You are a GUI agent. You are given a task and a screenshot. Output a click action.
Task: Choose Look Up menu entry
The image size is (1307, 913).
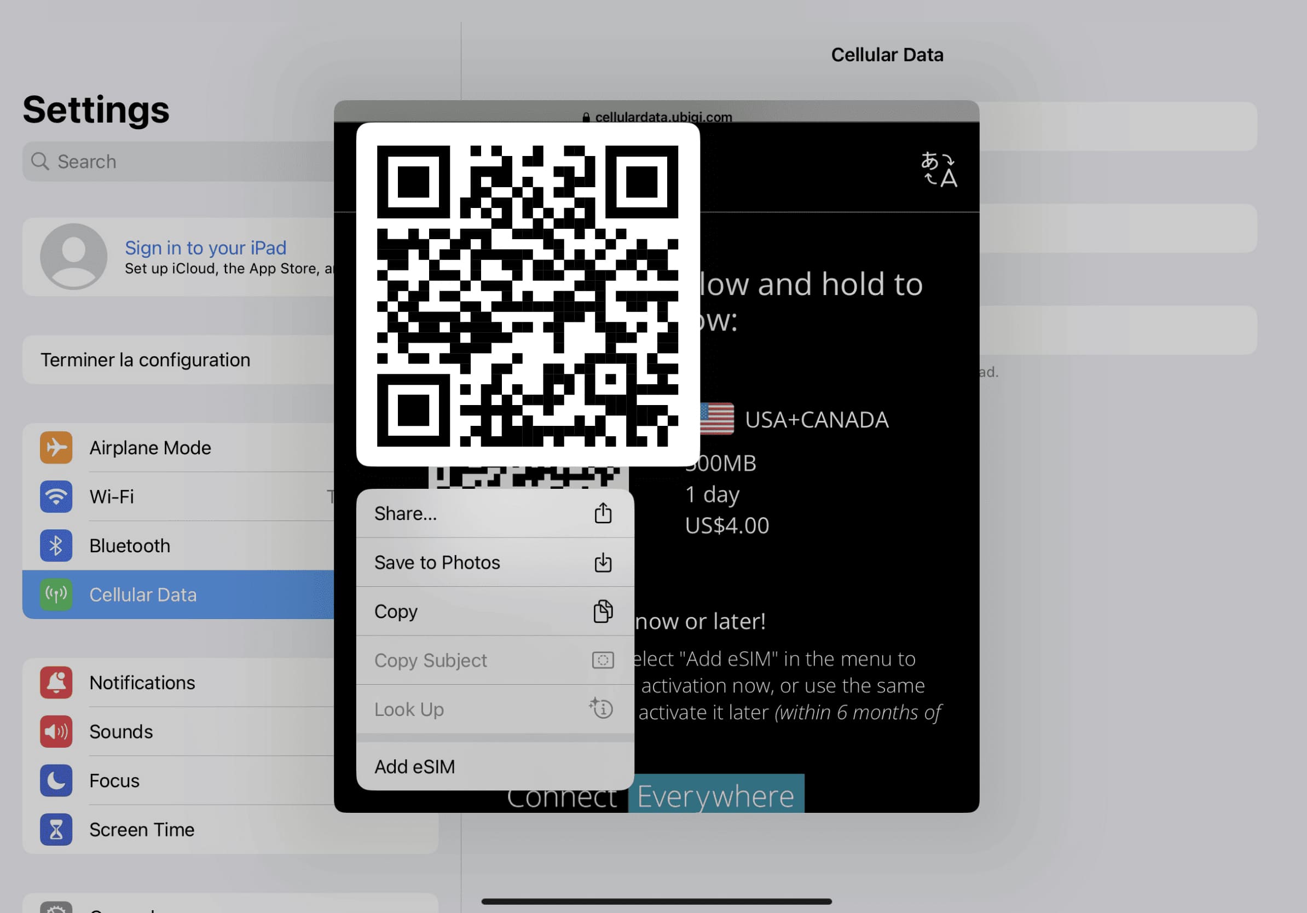(x=495, y=709)
